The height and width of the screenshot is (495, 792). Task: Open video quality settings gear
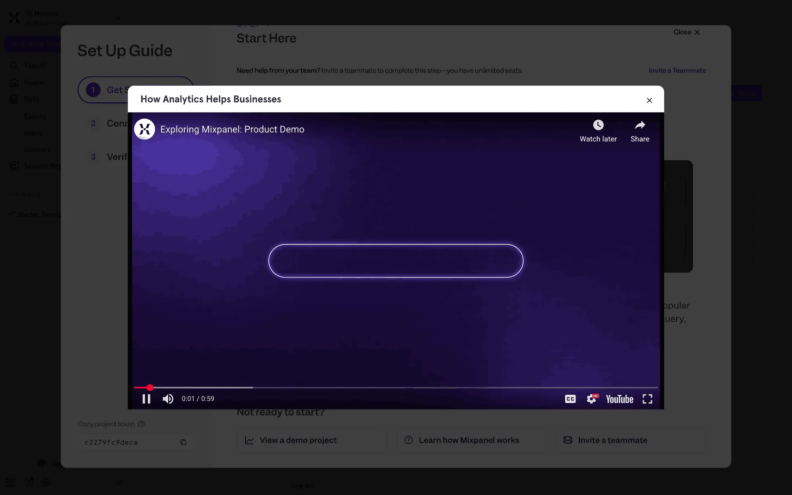[x=592, y=399]
